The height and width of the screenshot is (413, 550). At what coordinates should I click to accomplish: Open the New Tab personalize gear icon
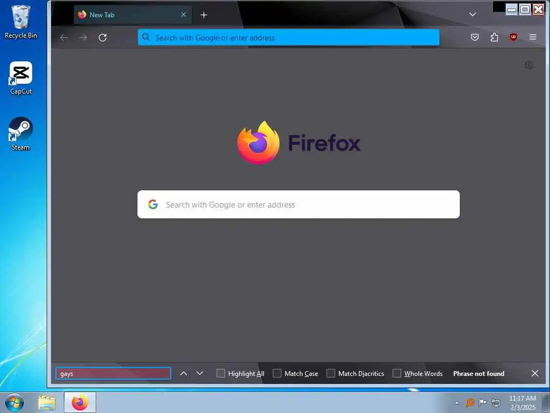[529, 65]
